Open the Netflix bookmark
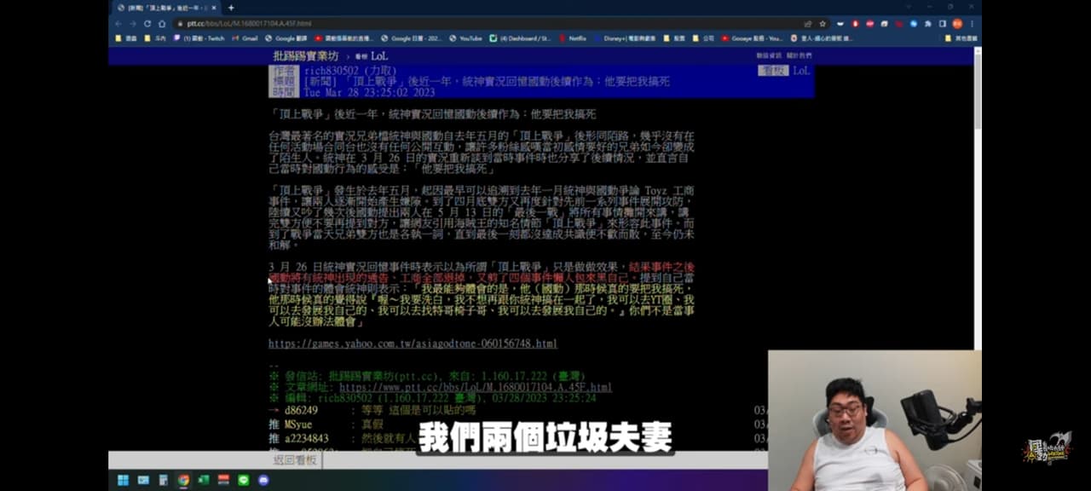Viewport: 1091px width, 491px height. pos(573,38)
